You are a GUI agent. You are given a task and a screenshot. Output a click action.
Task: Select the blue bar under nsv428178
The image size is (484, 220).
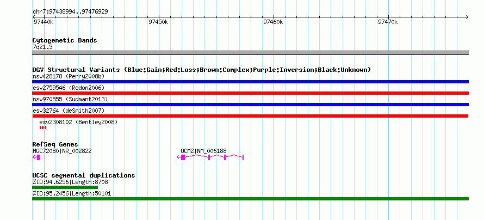point(250,82)
